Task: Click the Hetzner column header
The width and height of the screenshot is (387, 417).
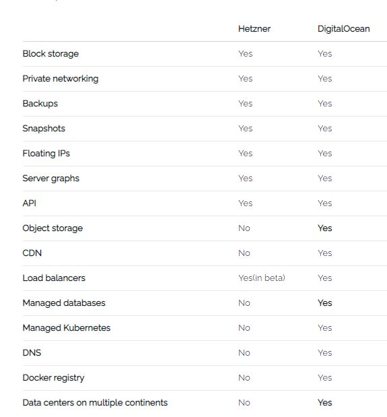Action: coord(254,29)
